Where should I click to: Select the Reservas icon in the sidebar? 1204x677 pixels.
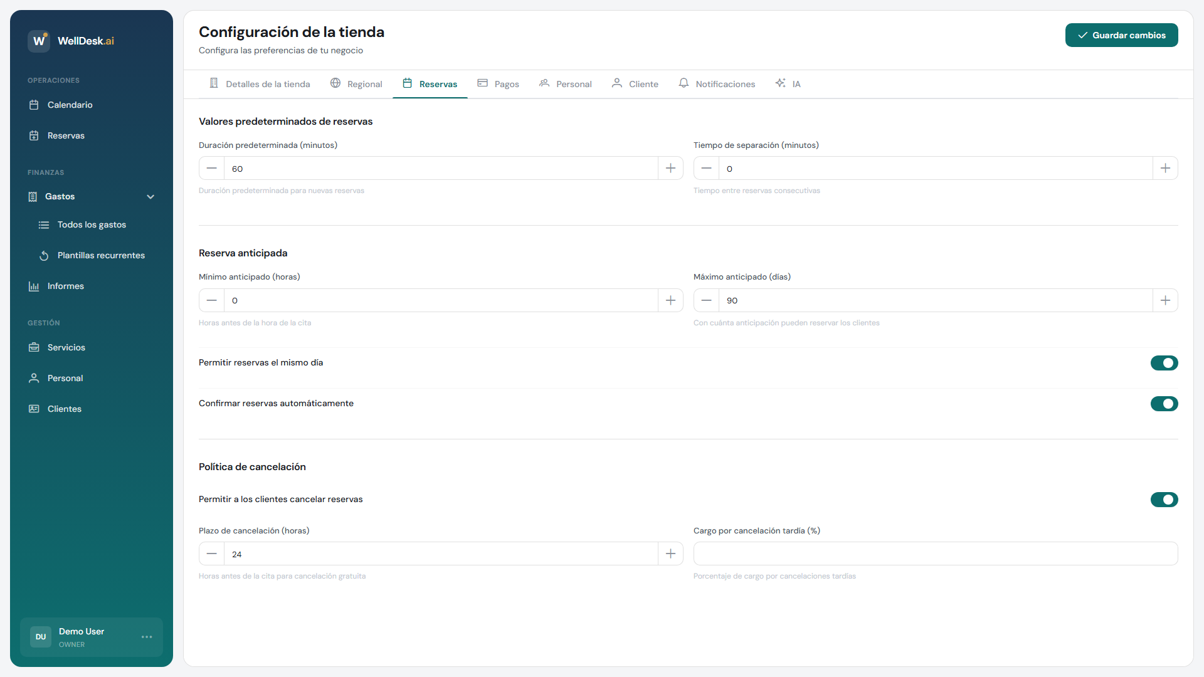click(34, 135)
